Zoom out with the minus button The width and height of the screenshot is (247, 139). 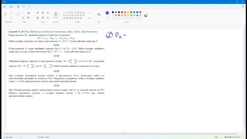222,137
